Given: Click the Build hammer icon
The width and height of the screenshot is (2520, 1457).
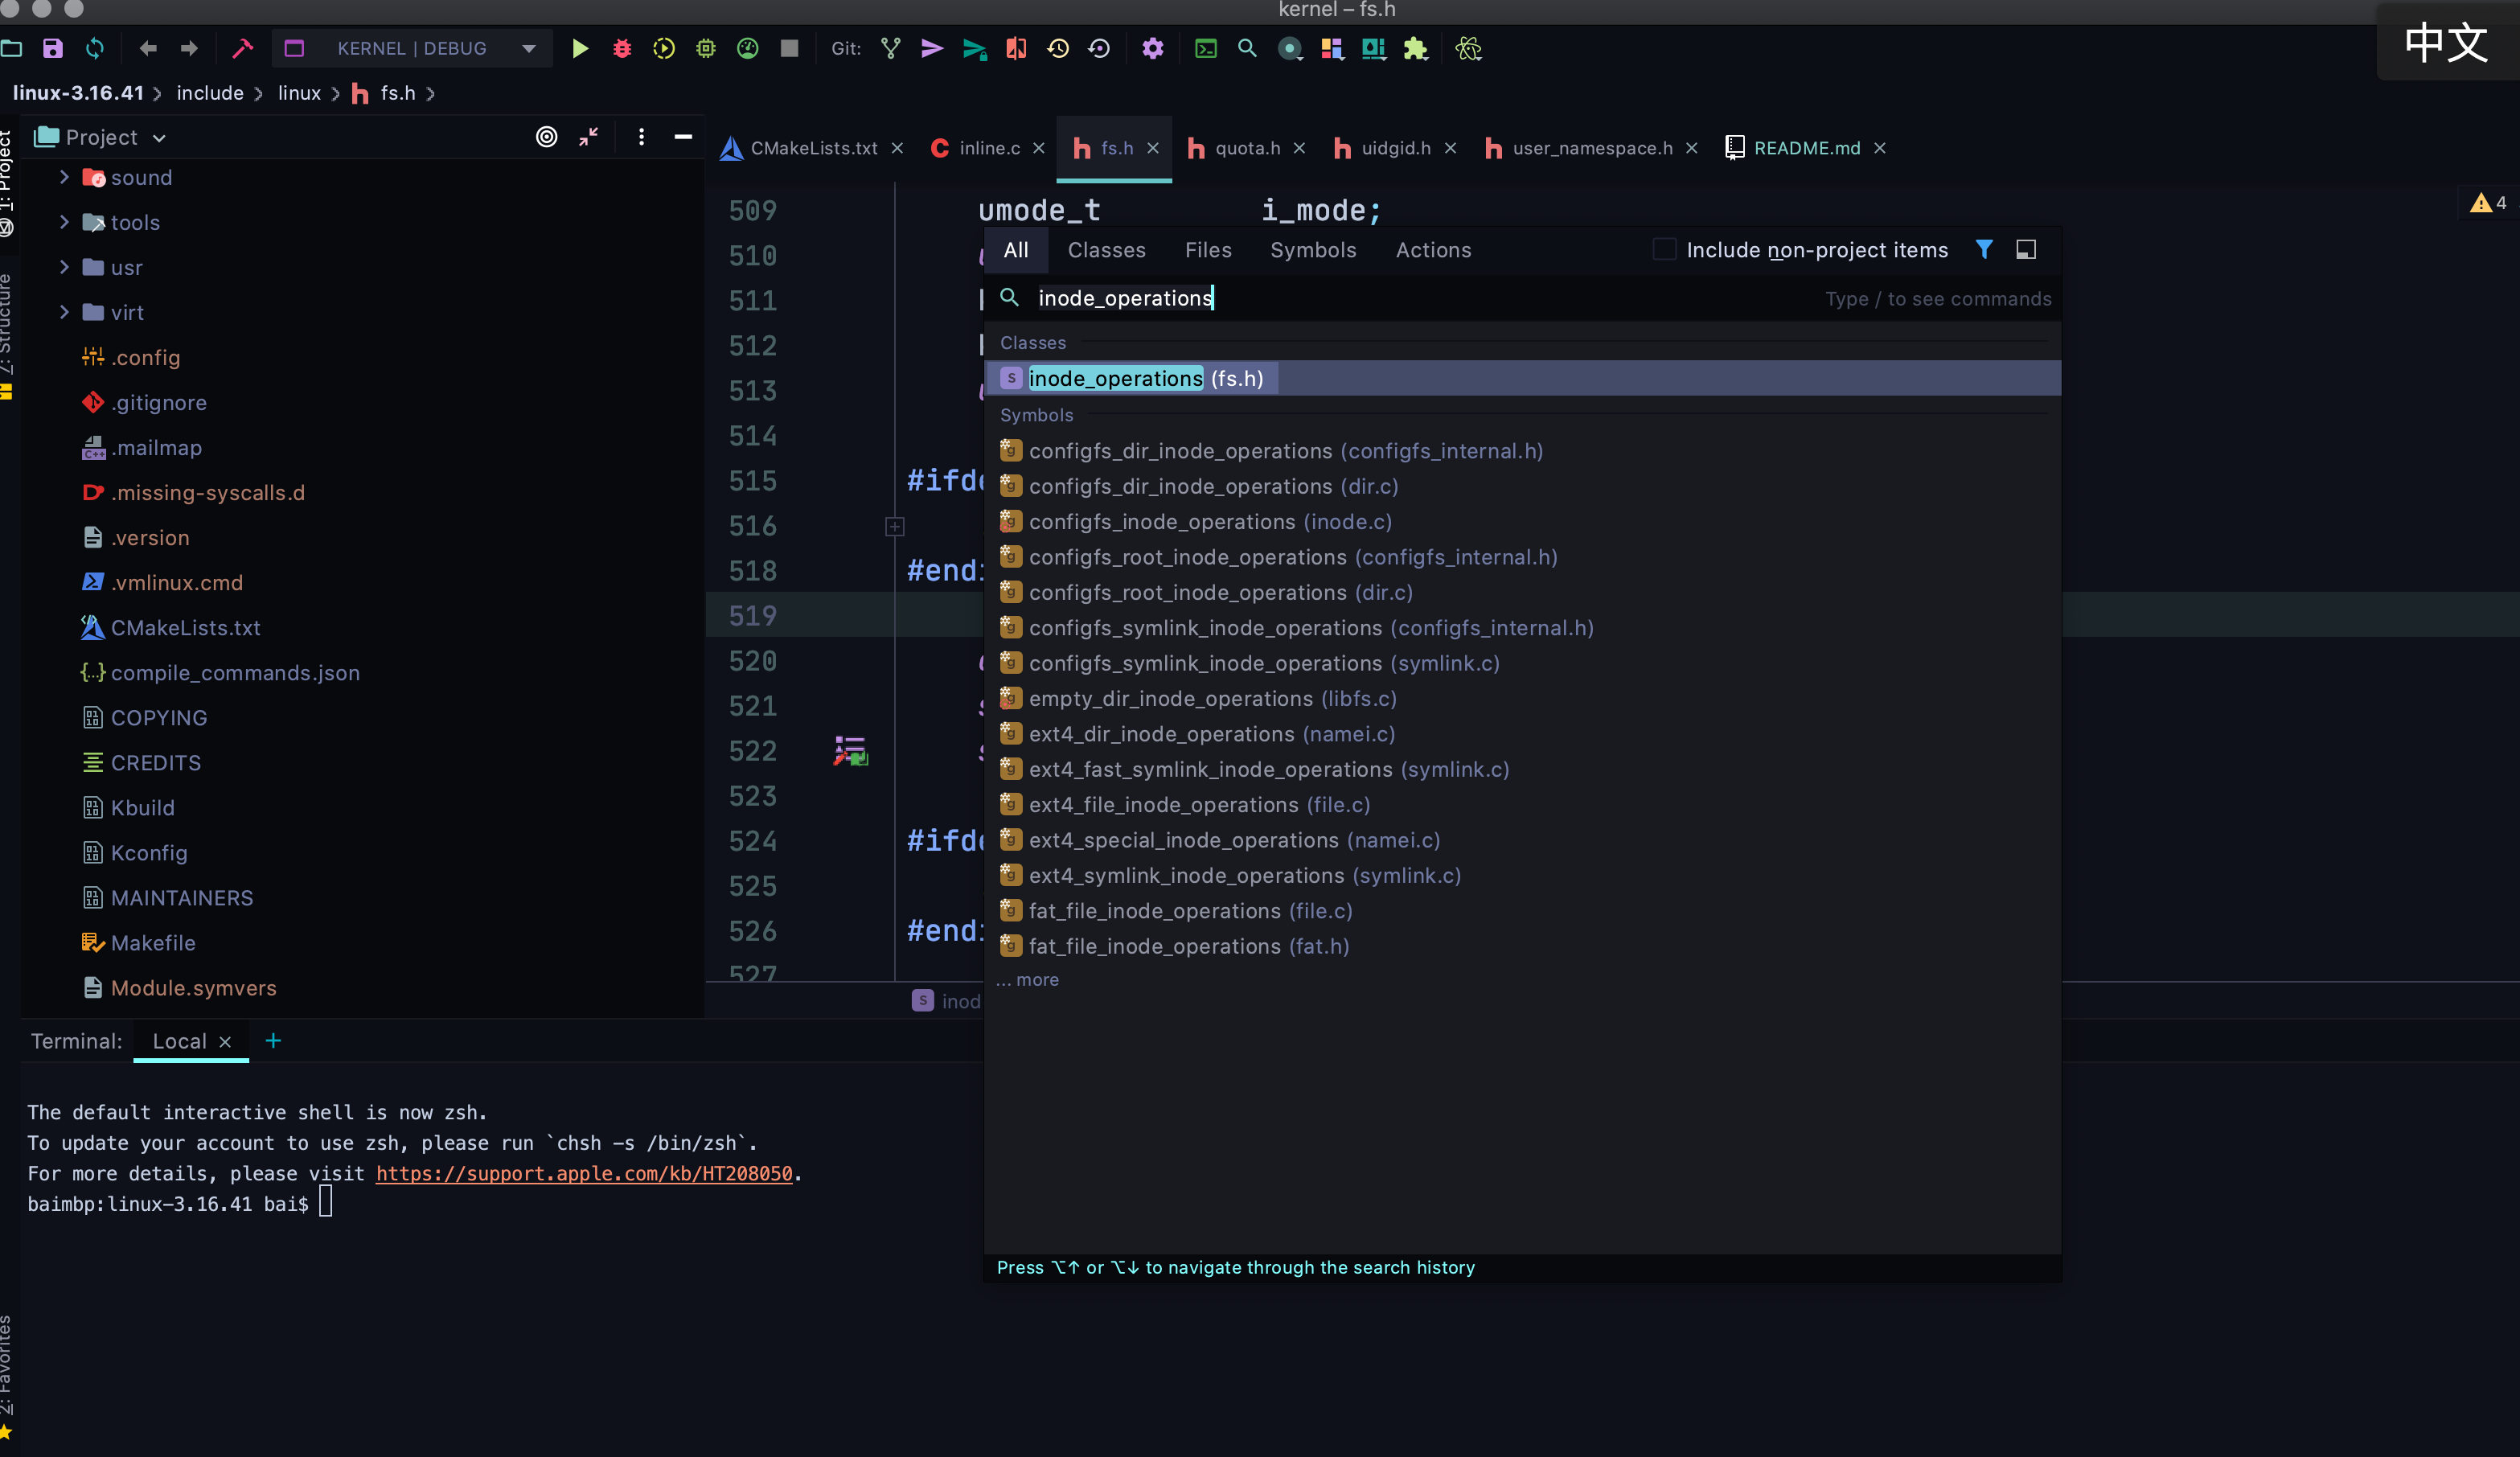Looking at the screenshot, I should click(242, 48).
